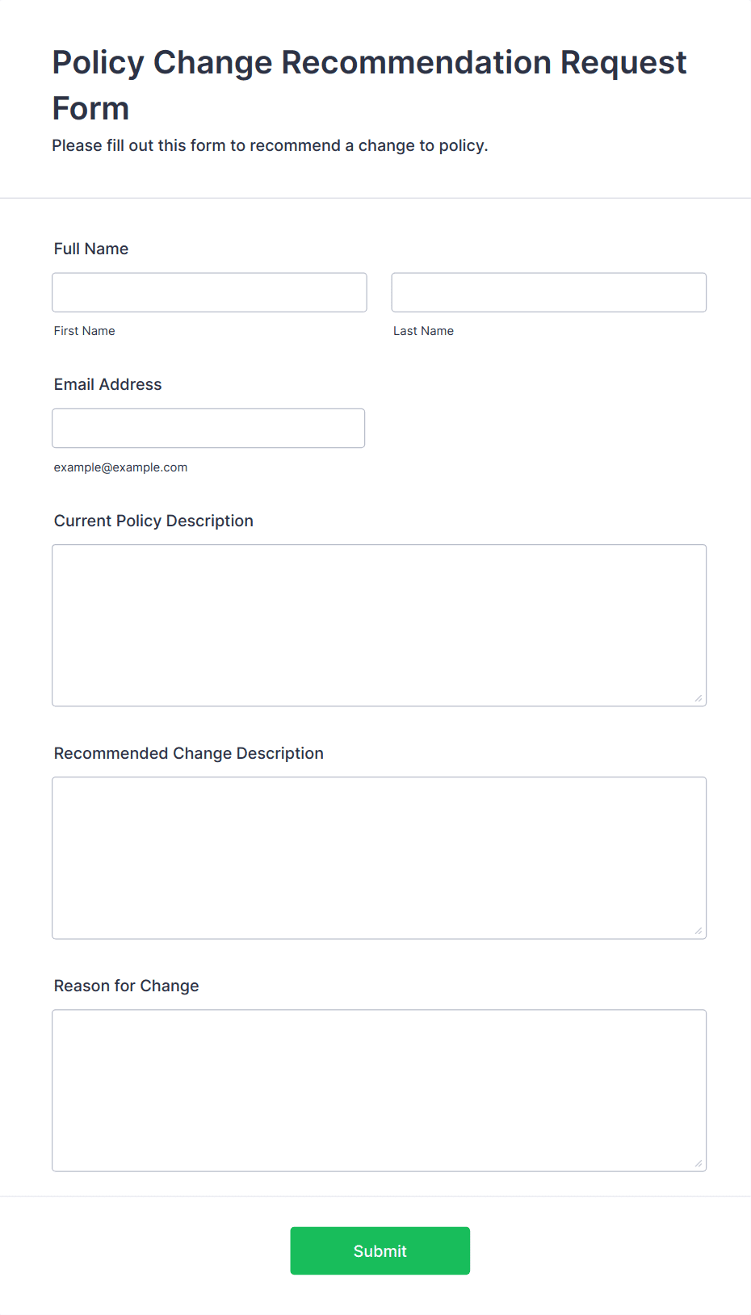Click the Email Address label

[108, 384]
